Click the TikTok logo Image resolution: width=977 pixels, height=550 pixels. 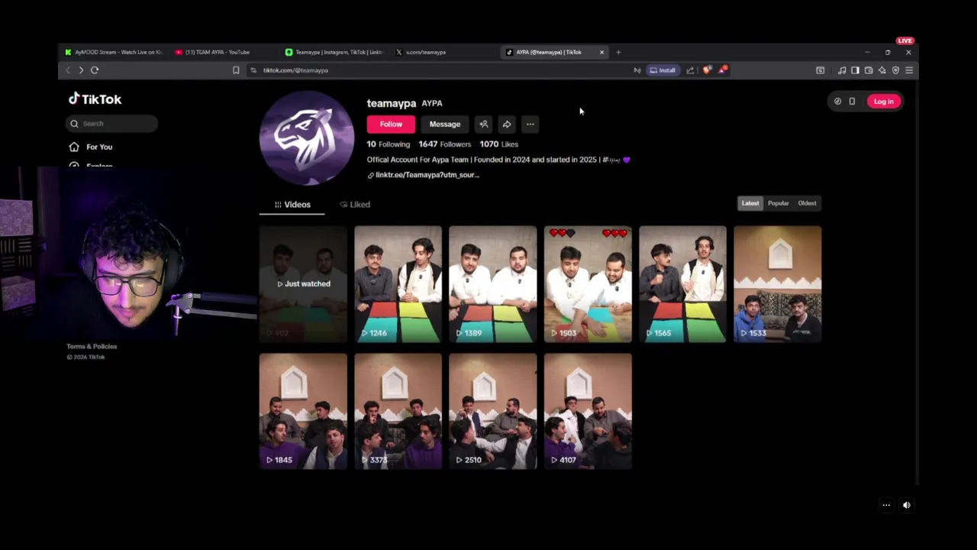click(x=95, y=99)
